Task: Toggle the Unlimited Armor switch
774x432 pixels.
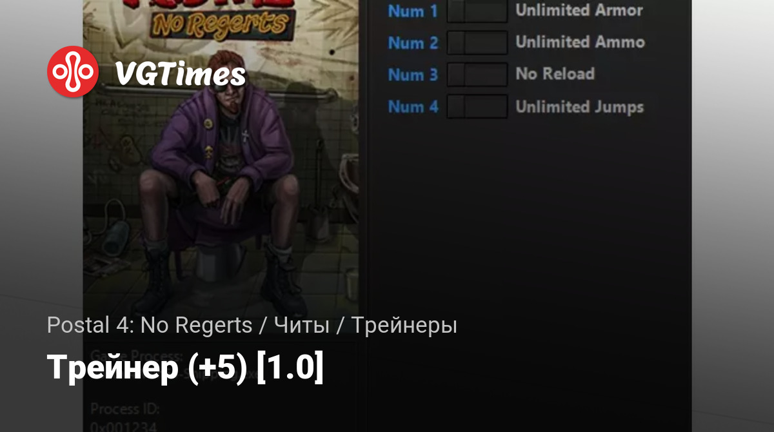Action: (477, 12)
